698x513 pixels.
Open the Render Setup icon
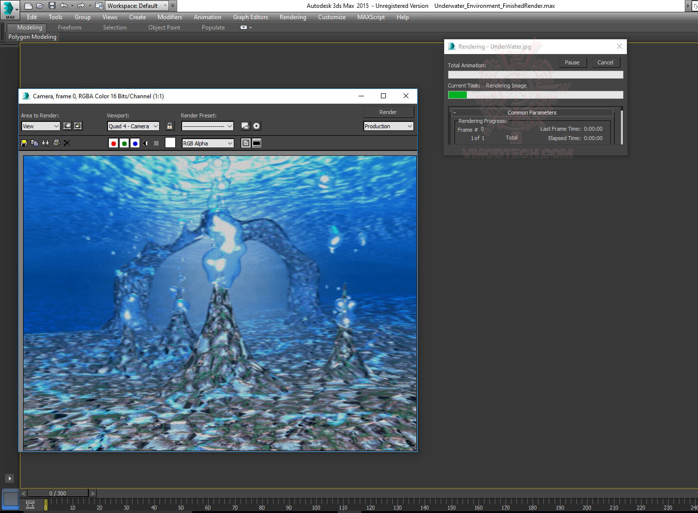click(x=245, y=126)
